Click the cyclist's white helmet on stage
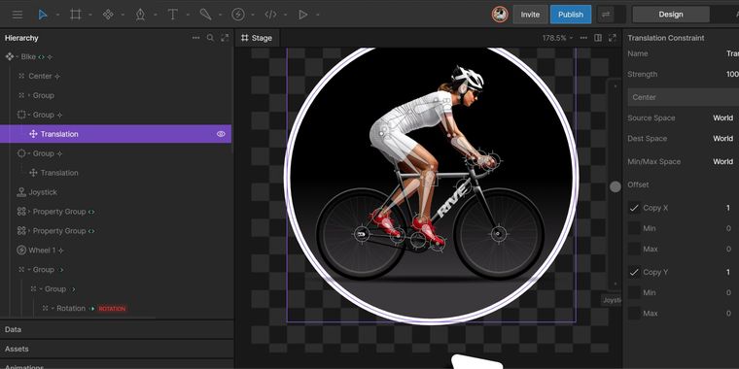 (468, 77)
